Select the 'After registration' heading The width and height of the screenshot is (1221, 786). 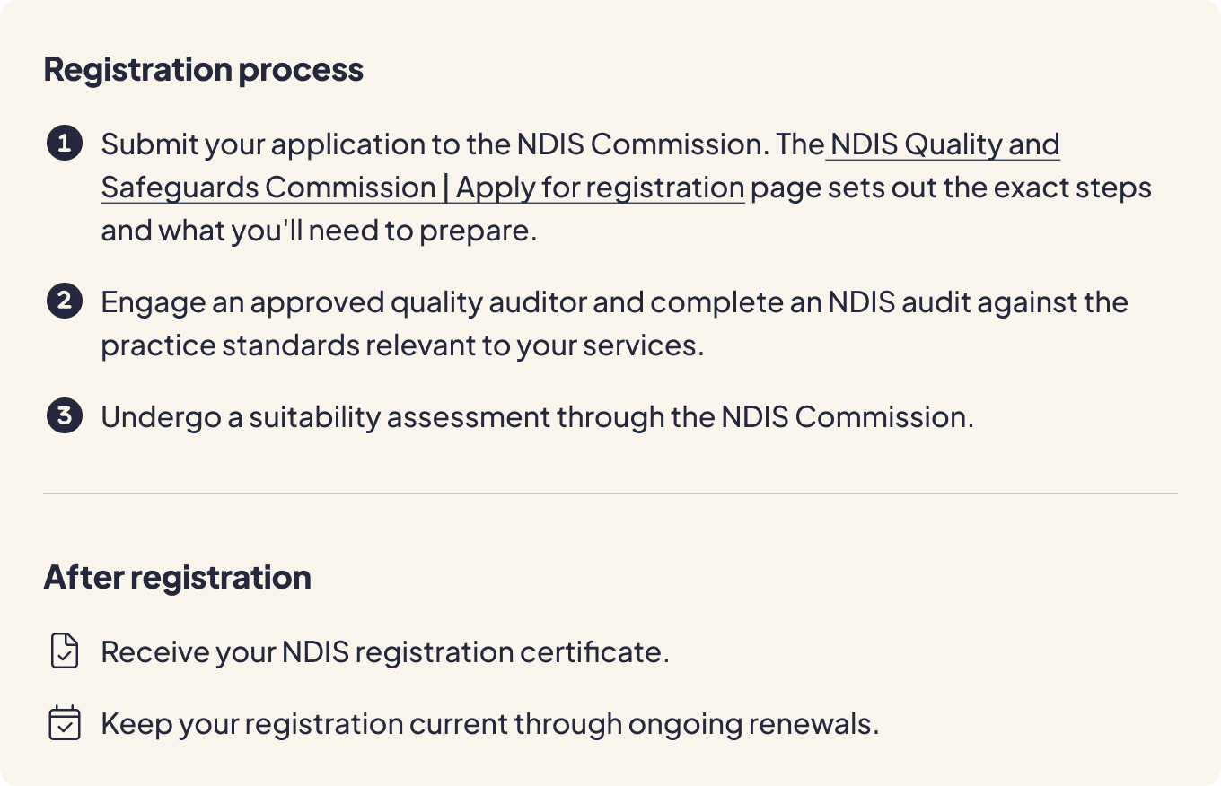178,577
